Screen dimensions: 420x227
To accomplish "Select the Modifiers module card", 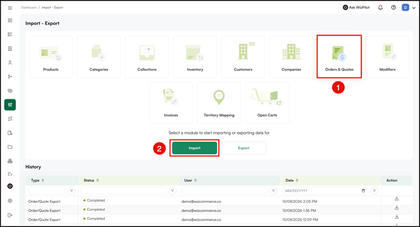I will tap(387, 57).
